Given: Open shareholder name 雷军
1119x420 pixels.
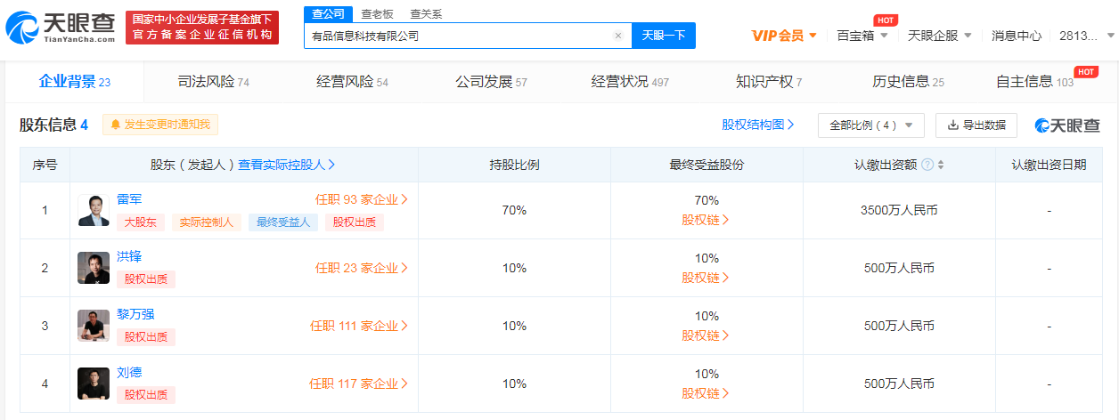Looking at the screenshot, I should tap(129, 199).
